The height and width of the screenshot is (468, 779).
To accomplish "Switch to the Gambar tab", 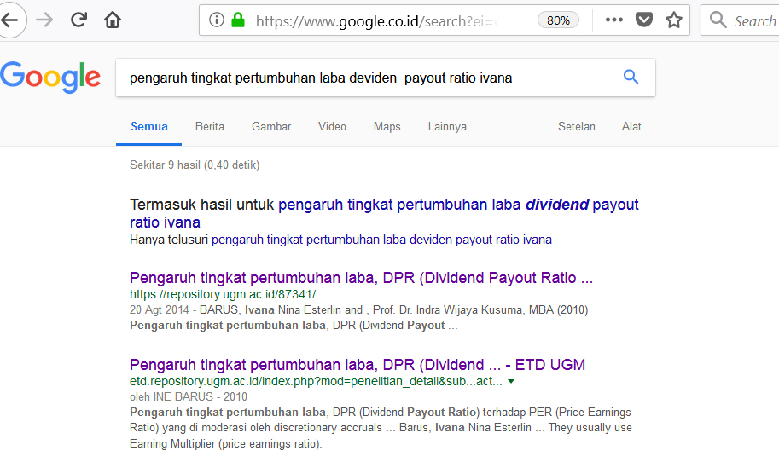I will tap(271, 126).
